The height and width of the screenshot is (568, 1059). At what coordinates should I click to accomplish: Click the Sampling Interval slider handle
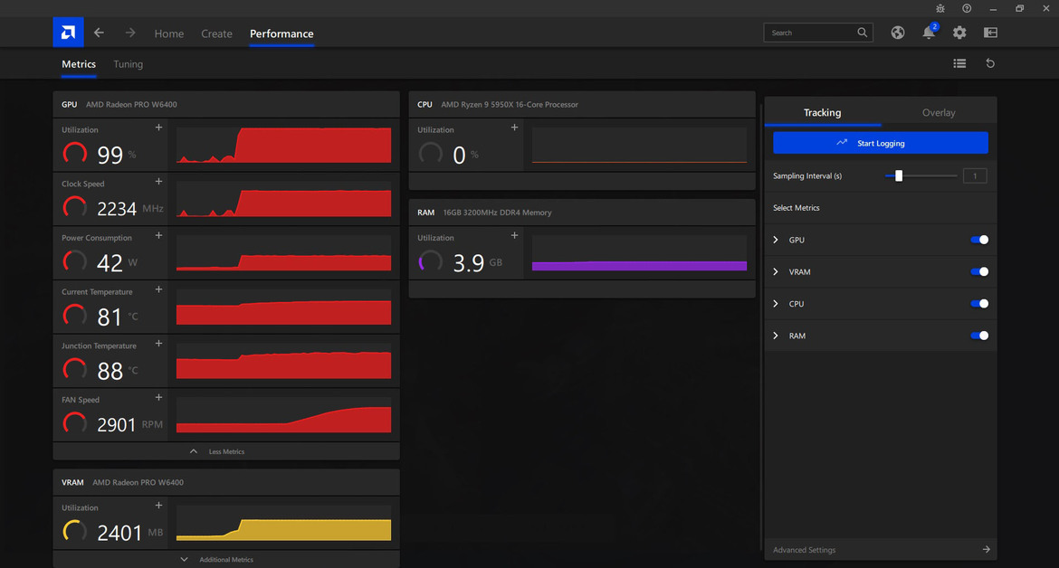899,176
